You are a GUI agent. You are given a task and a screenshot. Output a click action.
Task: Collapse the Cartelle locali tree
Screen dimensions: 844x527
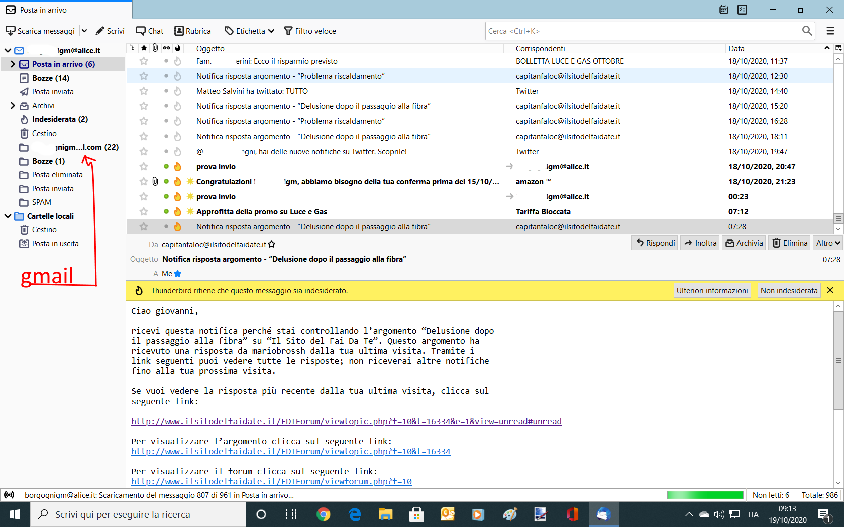pos(8,216)
